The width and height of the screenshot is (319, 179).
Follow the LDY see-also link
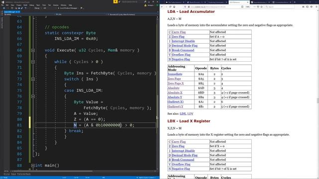(190, 114)
